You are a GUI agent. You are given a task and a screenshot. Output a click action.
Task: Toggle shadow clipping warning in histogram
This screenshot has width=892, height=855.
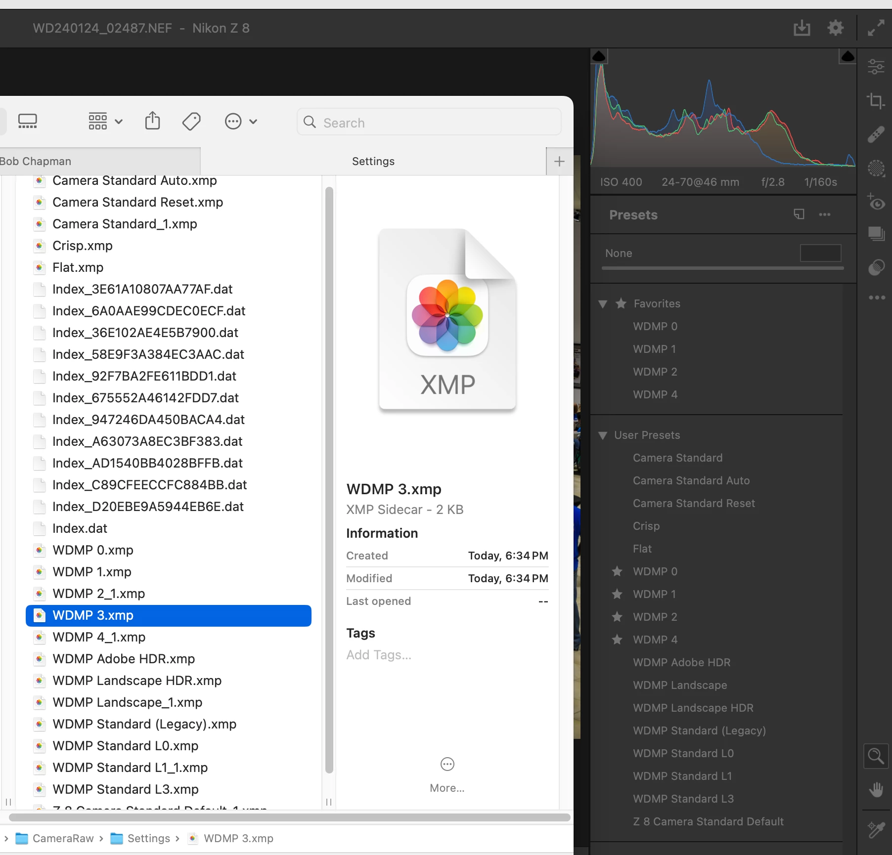(599, 56)
